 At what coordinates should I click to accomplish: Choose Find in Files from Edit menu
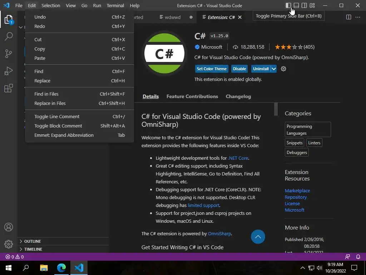click(x=80, y=94)
